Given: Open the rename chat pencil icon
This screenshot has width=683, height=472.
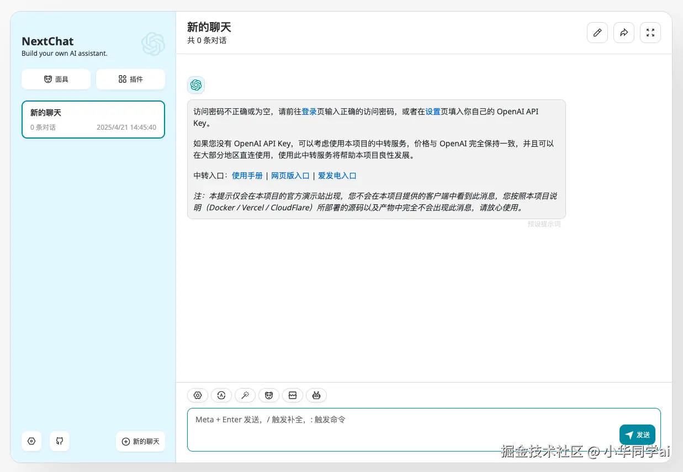Looking at the screenshot, I should 597,33.
